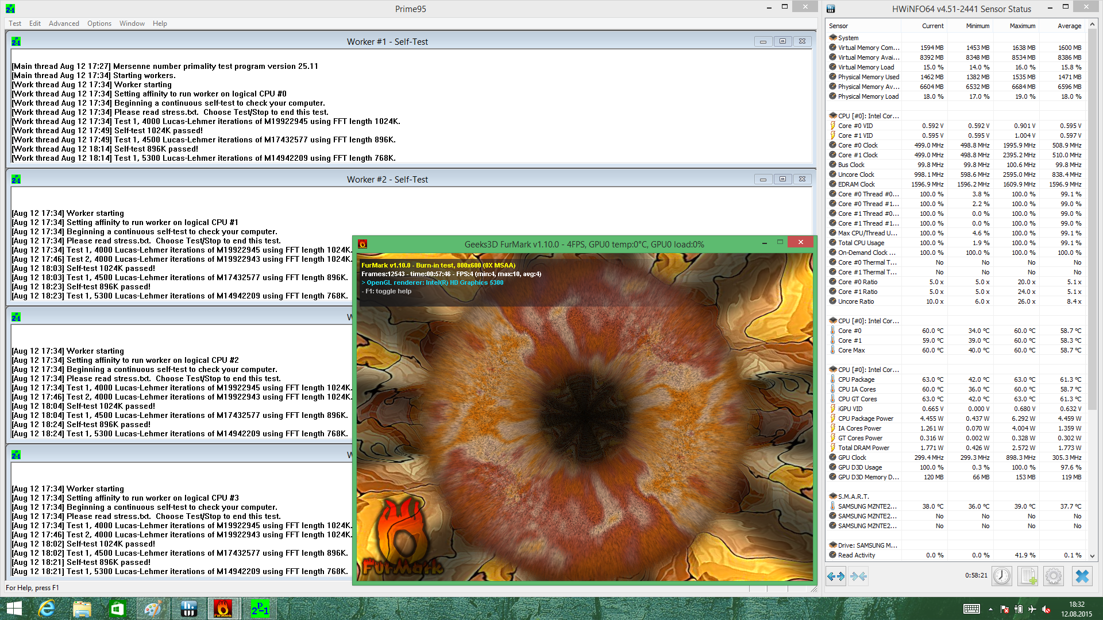This screenshot has height=620, width=1103.
Task: Reset sensor timer with clock icon
Action: click(x=1002, y=576)
